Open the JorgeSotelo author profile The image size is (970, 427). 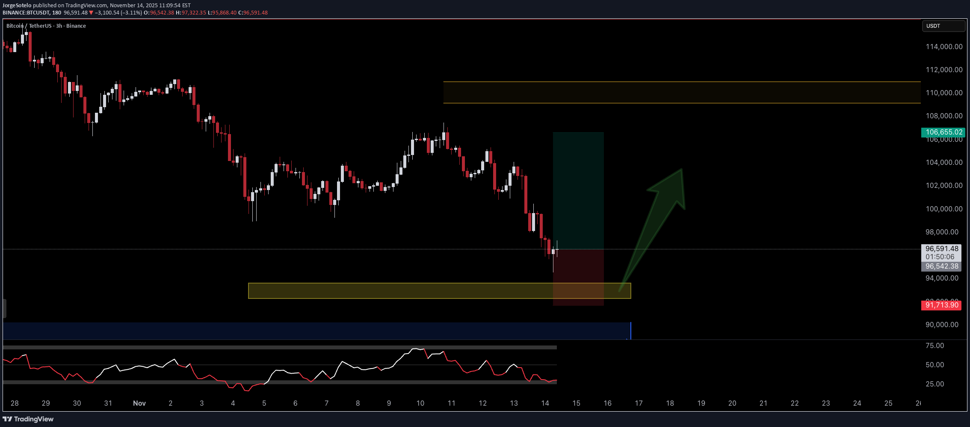point(17,5)
